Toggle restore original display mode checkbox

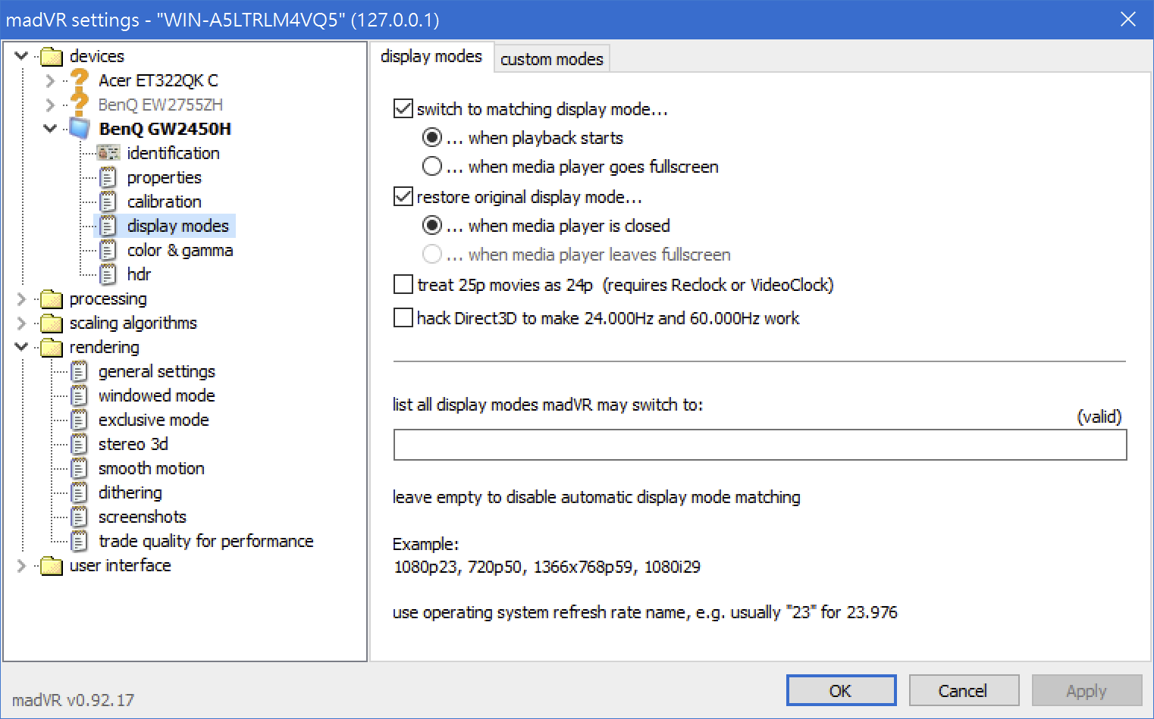tap(403, 197)
